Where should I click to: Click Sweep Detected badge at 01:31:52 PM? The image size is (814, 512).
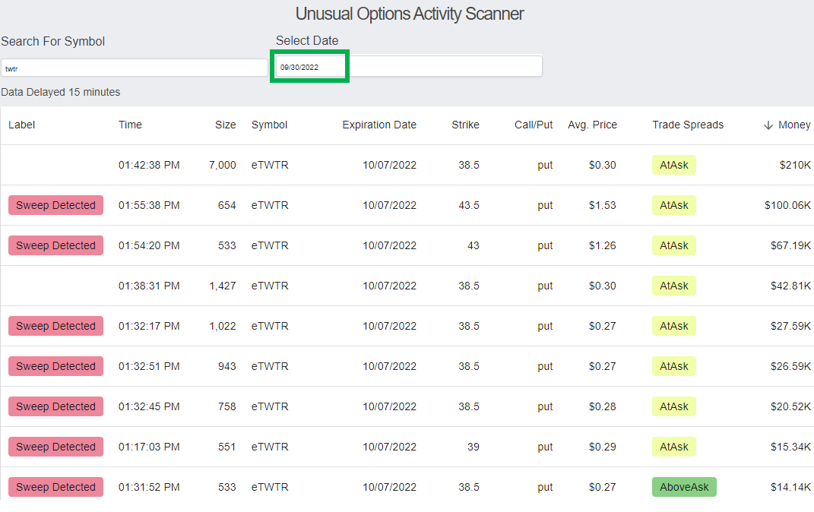55,487
